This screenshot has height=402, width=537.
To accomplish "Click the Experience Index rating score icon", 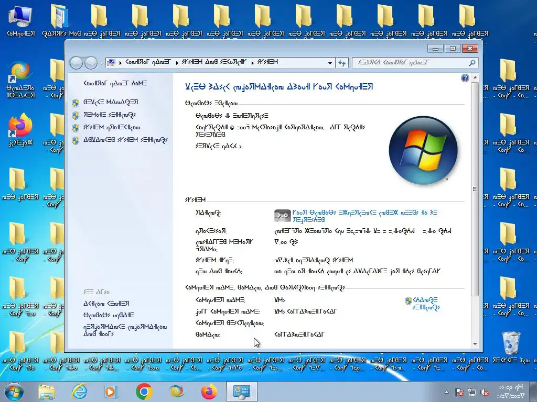I will coord(283,216).
